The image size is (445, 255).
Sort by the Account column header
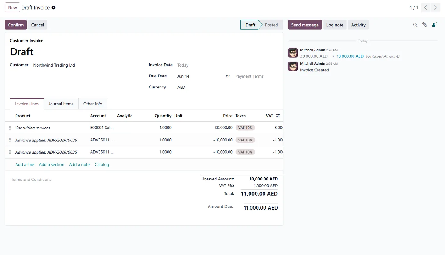click(98, 116)
